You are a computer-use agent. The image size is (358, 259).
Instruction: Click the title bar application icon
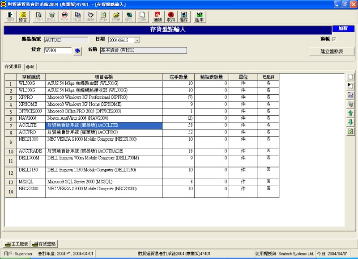coord(4,4)
